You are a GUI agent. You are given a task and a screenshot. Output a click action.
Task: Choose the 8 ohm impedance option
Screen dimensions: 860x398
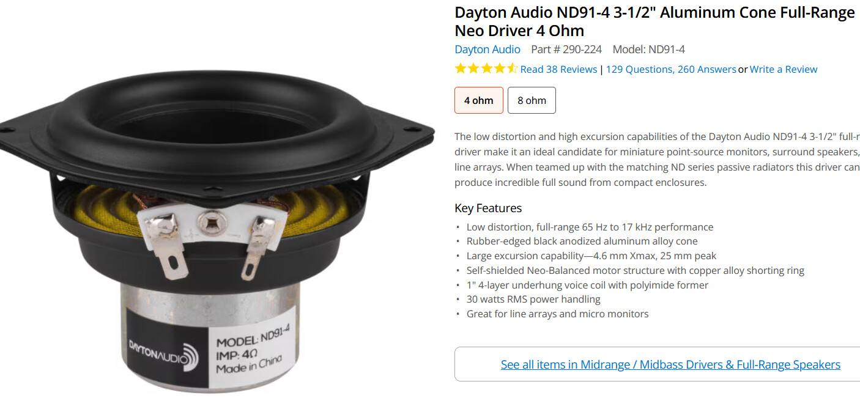pyautogui.click(x=532, y=100)
